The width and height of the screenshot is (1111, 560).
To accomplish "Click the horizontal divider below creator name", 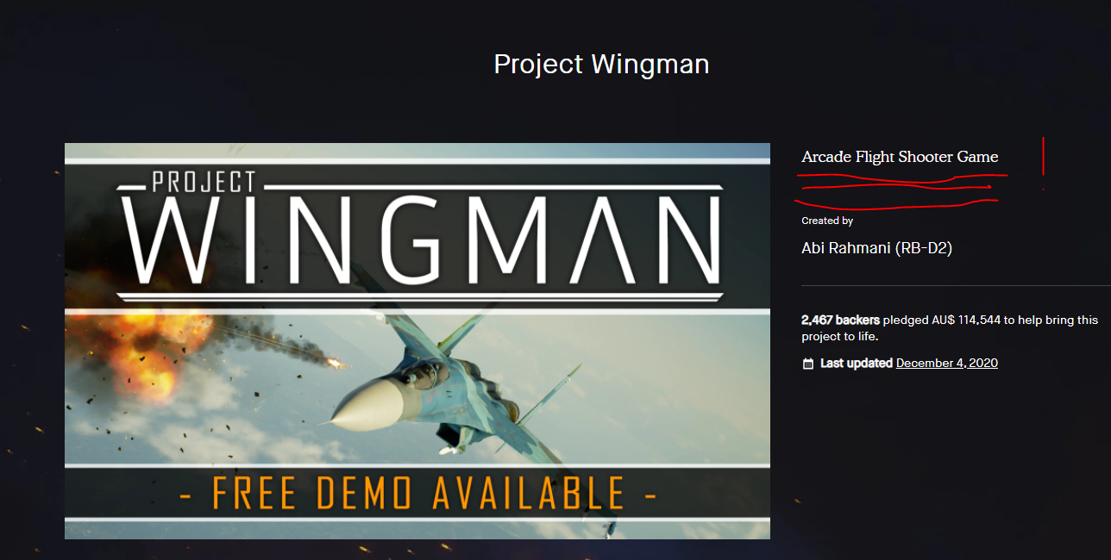I will coord(956,285).
